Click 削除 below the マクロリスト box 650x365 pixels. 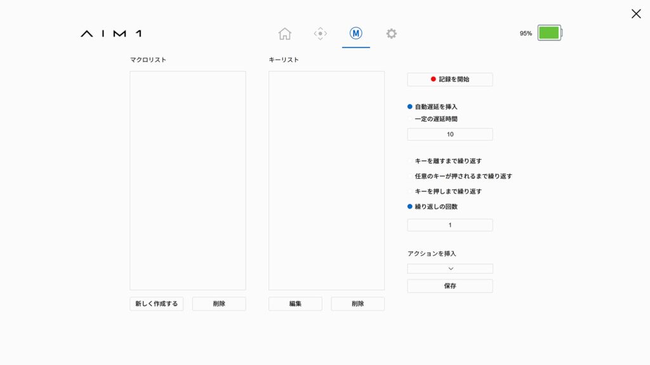(x=219, y=304)
